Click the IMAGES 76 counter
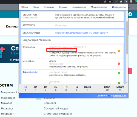Viewport: 137px width, 117px height. pyautogui.click(x=120, y=89)
